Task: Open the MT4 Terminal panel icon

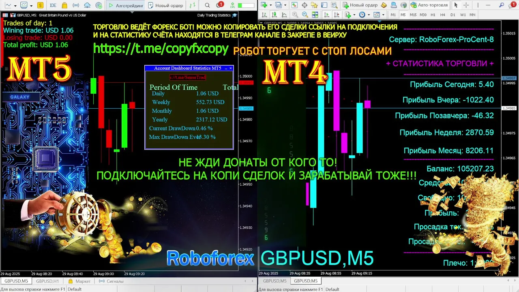Action: (x=324, y=5)
